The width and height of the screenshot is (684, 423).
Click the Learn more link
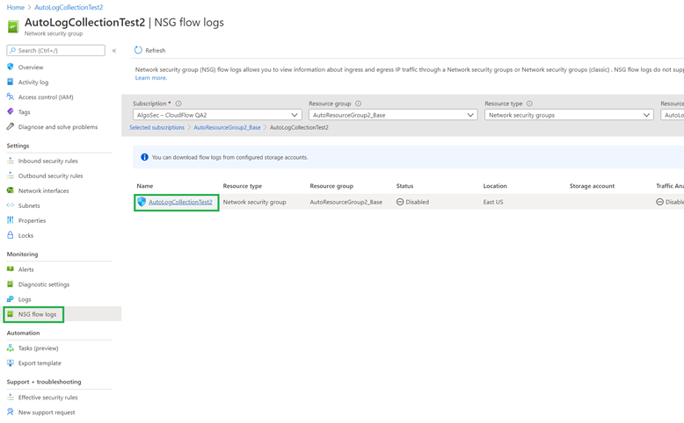[151, 77]
